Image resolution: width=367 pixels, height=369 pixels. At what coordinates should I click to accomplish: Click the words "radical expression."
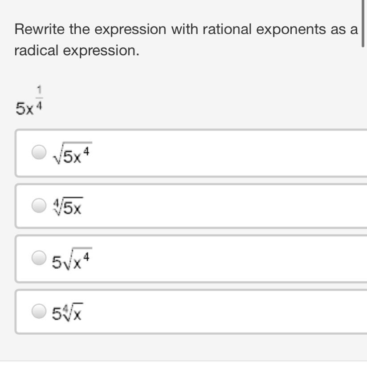[x=77, y=51]
